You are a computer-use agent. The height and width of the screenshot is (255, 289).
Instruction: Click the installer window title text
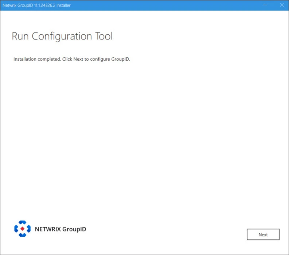point(36,5)
